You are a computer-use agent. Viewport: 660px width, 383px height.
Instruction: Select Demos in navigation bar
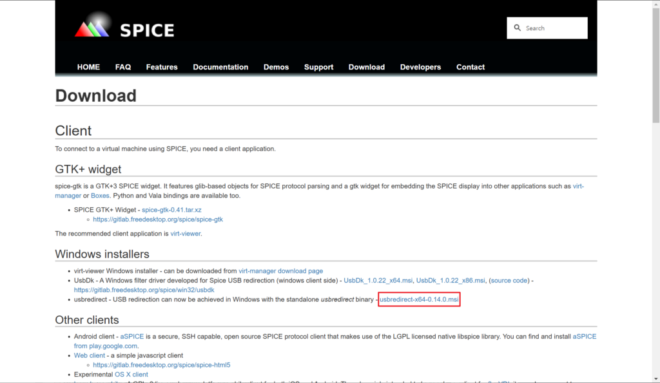click(x=276, y=67)
